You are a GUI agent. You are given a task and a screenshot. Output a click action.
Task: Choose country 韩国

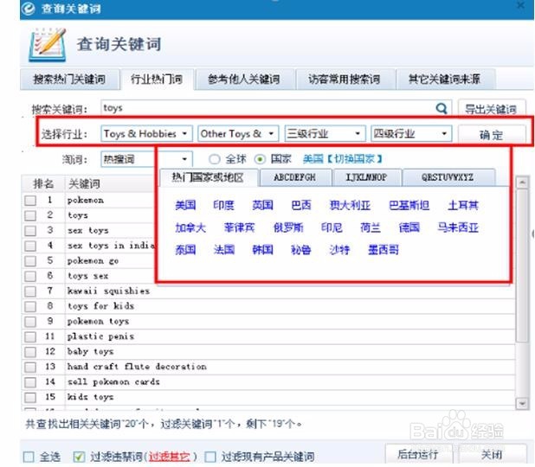[262, 250]
